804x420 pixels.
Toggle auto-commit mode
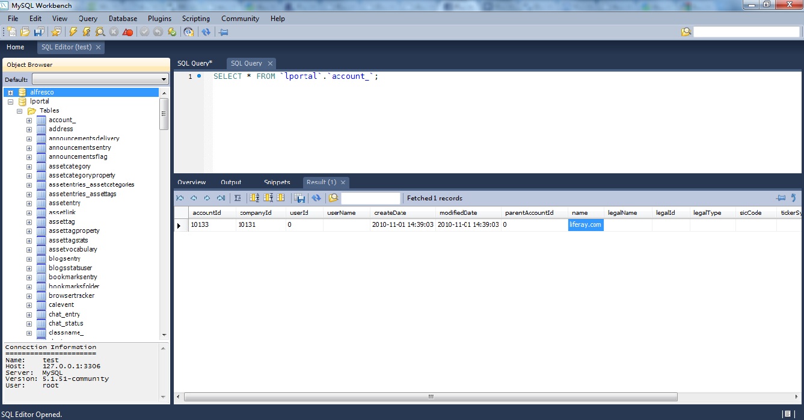[x=172, y=32]
